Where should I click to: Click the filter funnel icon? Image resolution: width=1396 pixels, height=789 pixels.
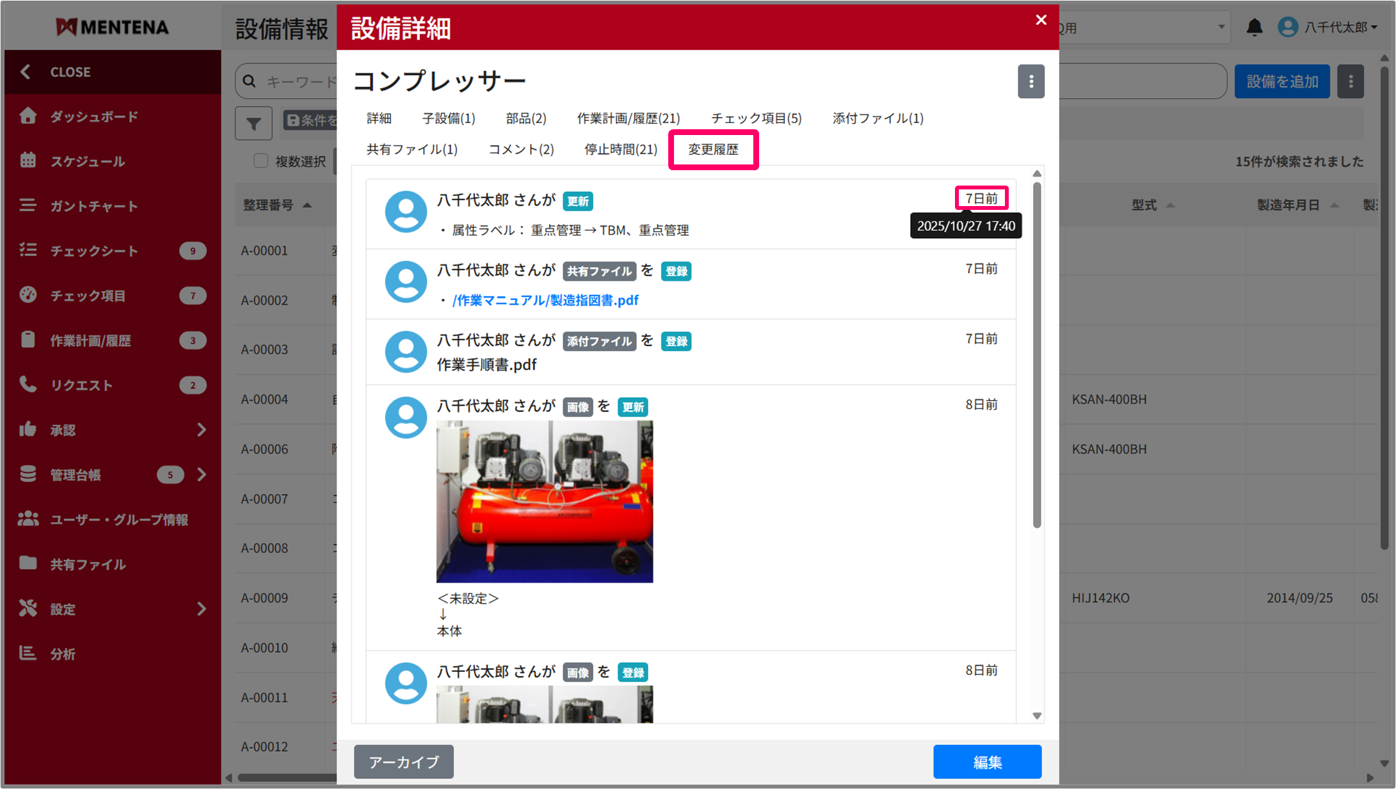pos(253,123)
